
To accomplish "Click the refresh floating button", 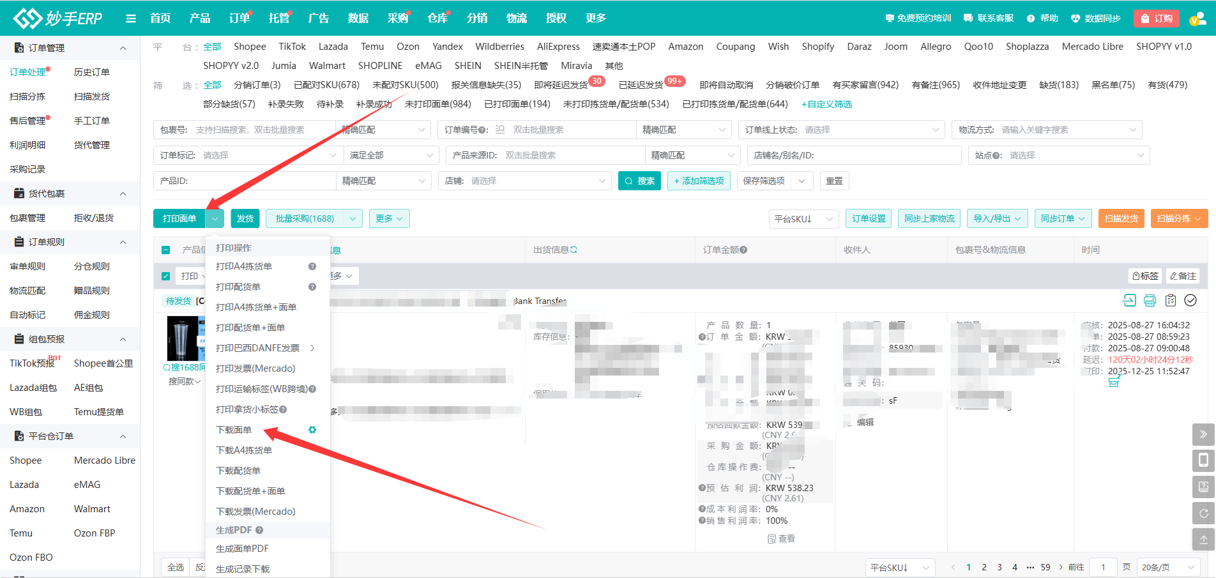I will 1203,513.
